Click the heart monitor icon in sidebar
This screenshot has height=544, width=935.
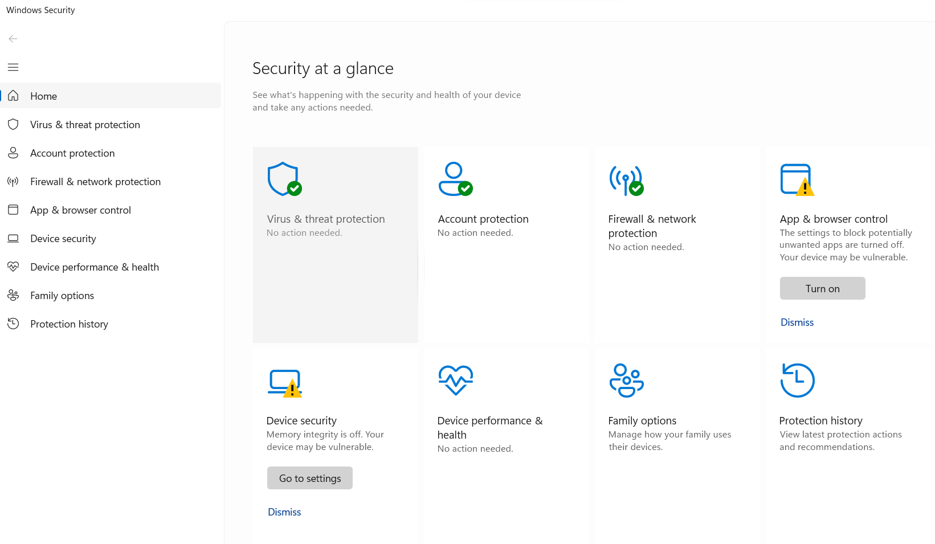(13, 267)
